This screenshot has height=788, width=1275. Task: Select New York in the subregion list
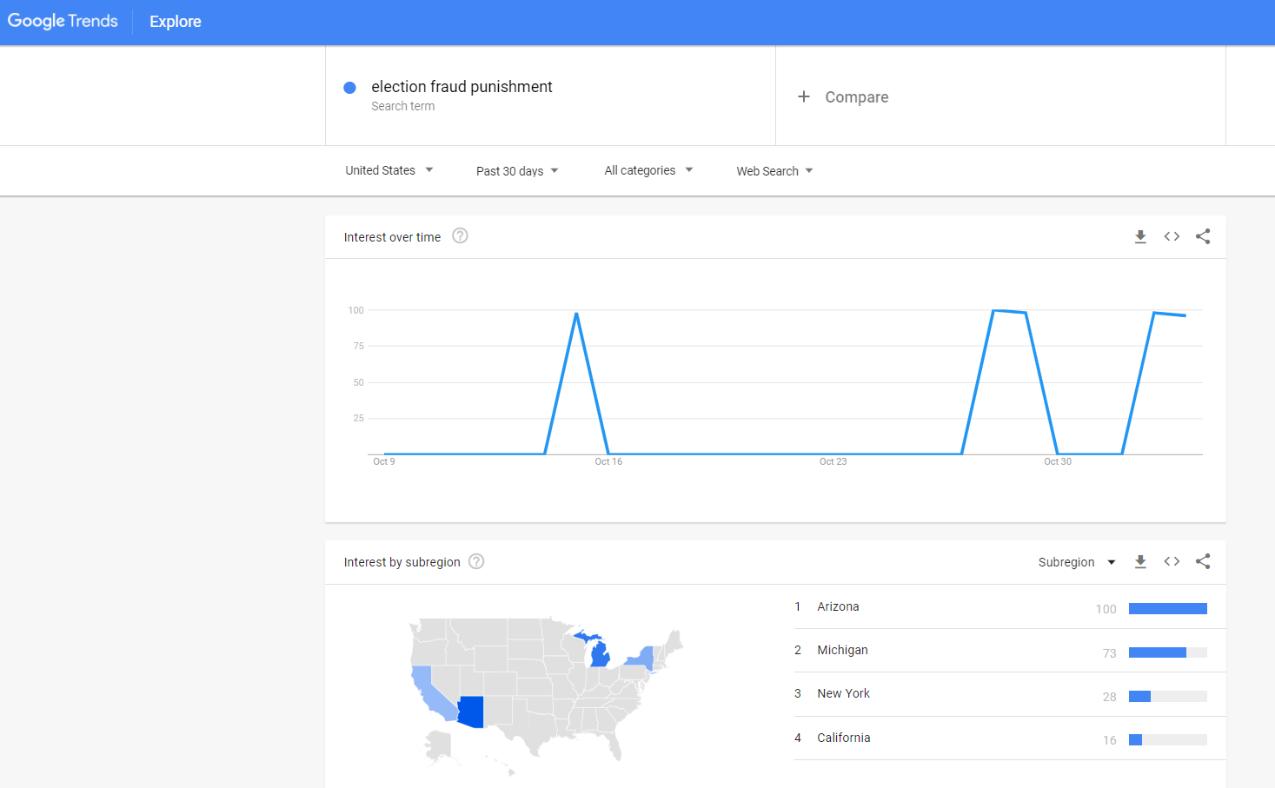point(843,693)
